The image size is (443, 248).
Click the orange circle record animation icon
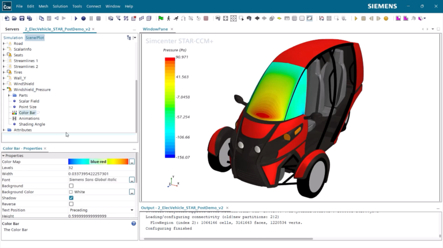(x=386, y=18)
